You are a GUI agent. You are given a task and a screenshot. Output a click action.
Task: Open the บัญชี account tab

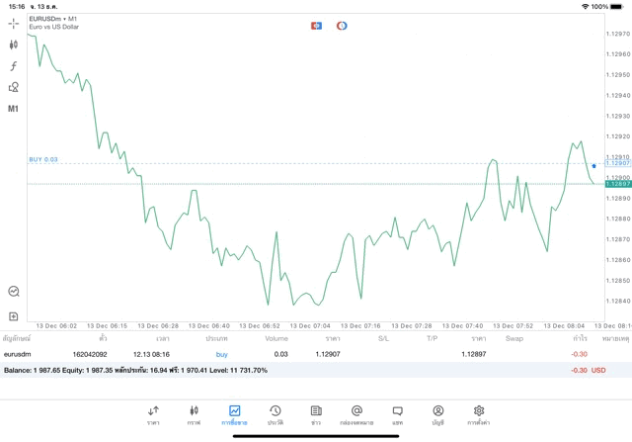(437, 414)
